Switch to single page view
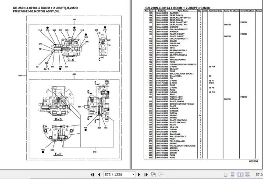The width and height of the screenshot is (263, 179). tap(225, 175)
